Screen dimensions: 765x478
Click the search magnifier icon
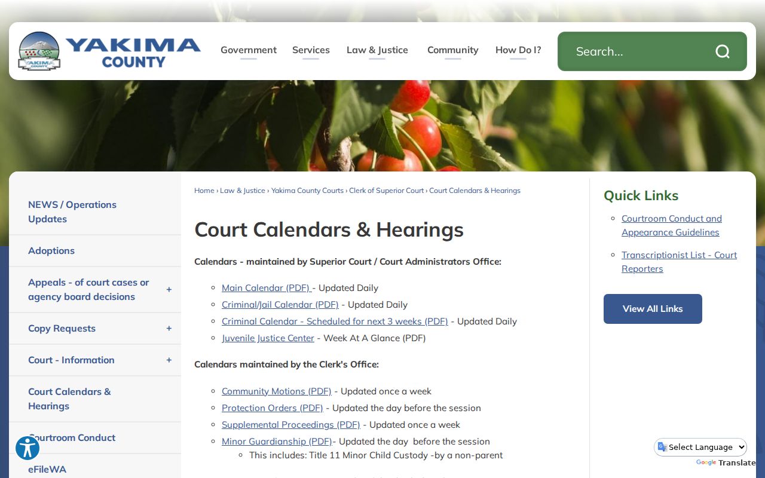click(723, 51)
